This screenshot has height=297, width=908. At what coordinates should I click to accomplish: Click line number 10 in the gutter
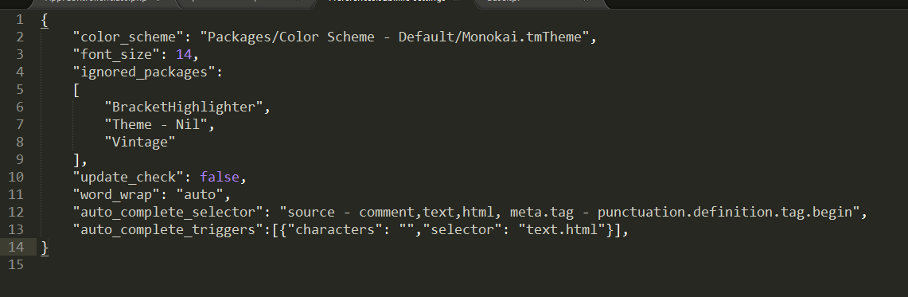pos(16,177)
